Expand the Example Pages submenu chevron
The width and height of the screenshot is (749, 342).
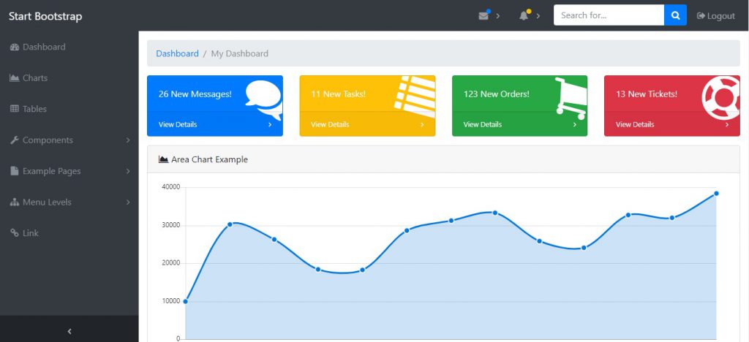128,171
